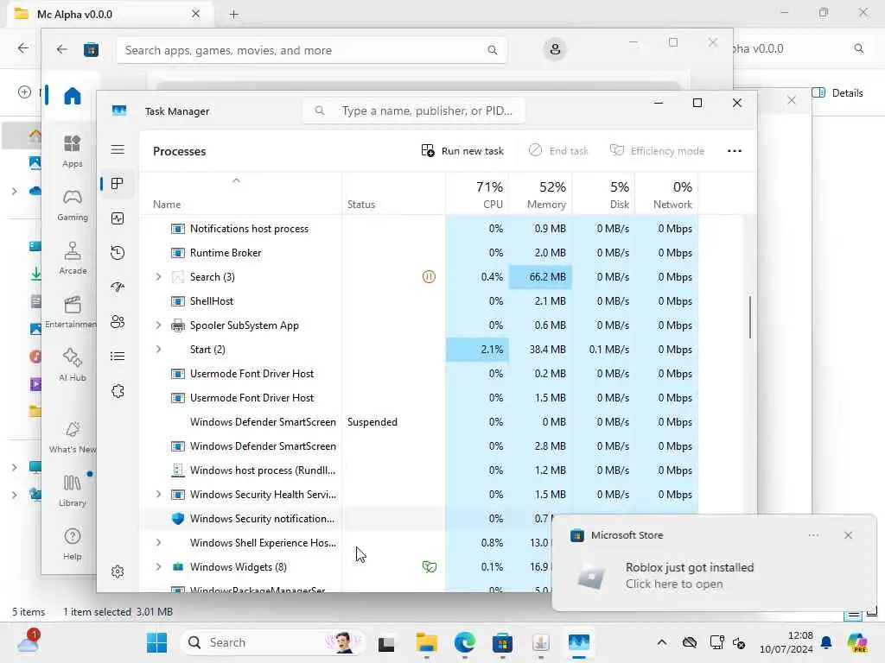Screen dimensions: 885x663
Task: Add a new File Explorer tab
Action: point(233,15)
